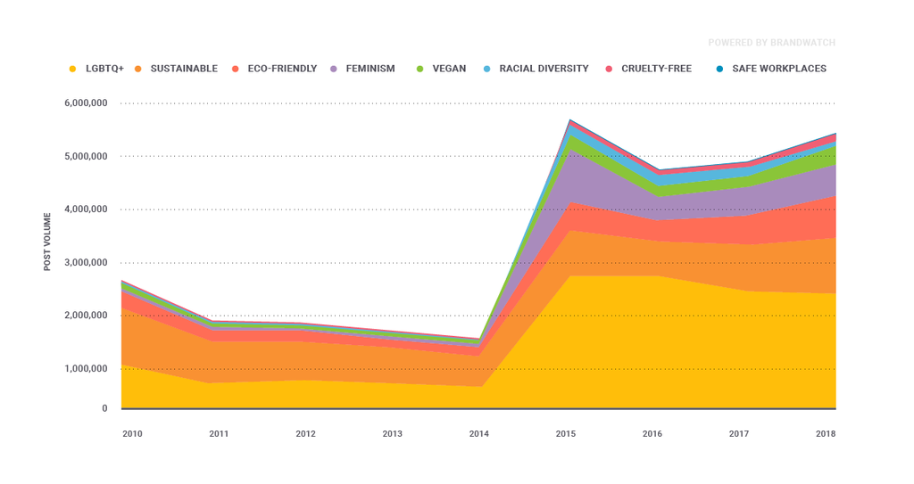Select the 2010 x-axis label
The width and height of the screenshot is (914, 484).
click(x=132, y=434)
